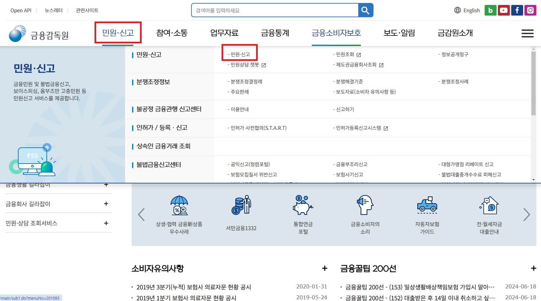The height and width of the screenshot is (301, 541).
Task: Open the 보도·알림 menu
Action: [399, 33]
